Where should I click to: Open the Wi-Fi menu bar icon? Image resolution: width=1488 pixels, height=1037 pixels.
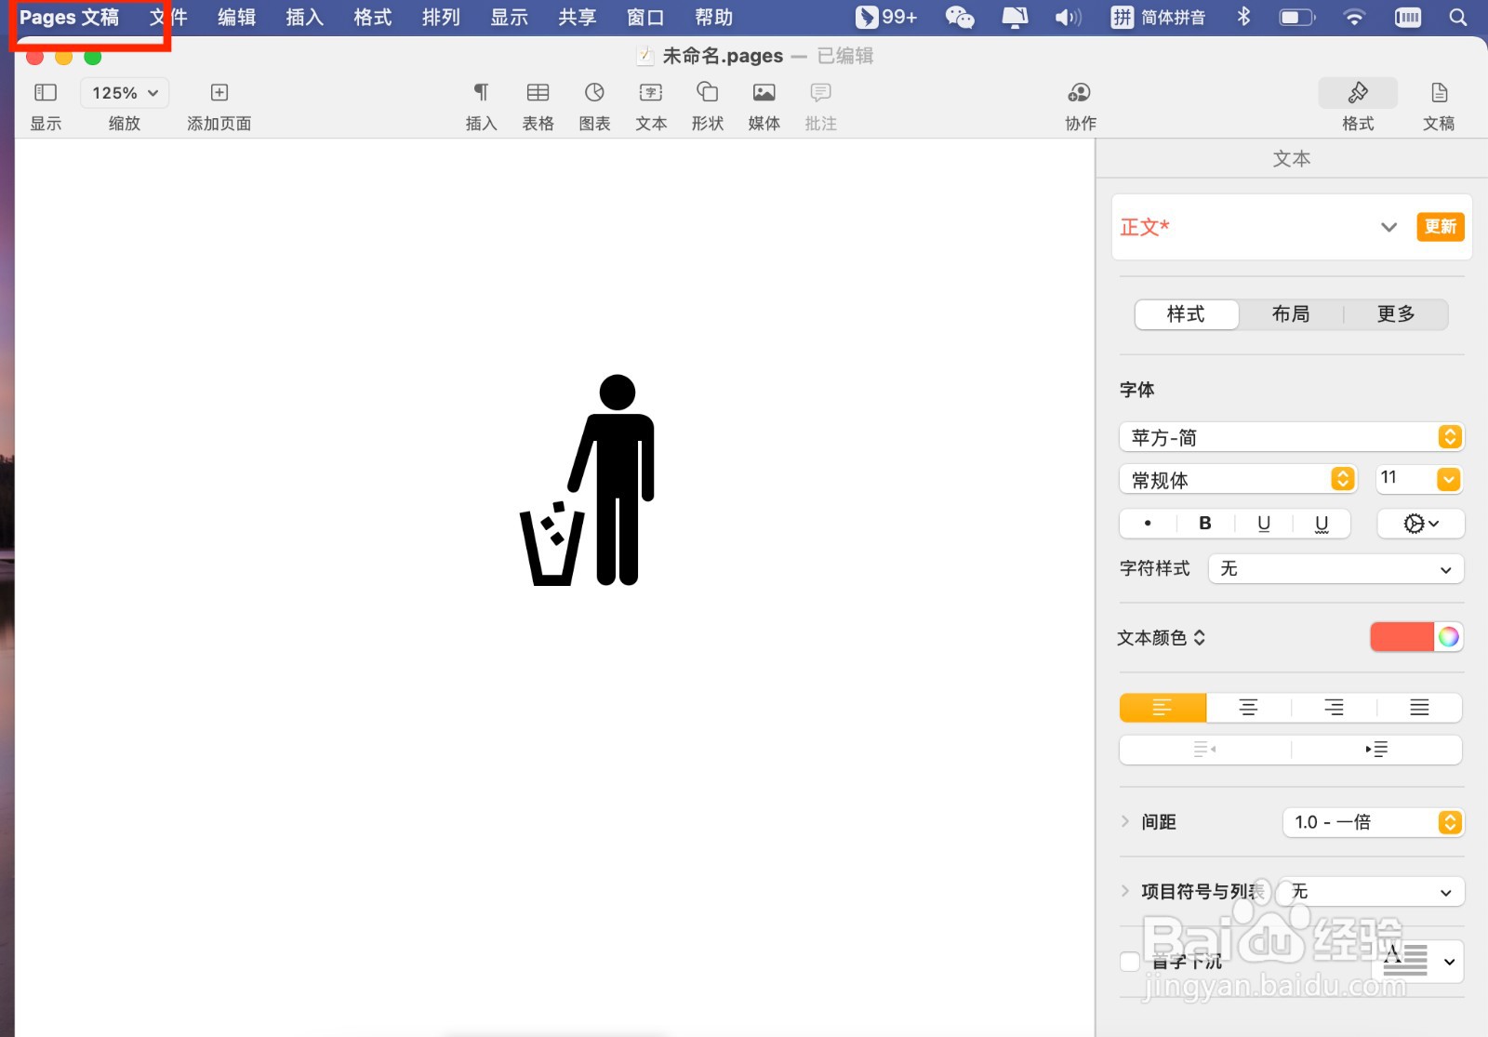pos(1355,17)
